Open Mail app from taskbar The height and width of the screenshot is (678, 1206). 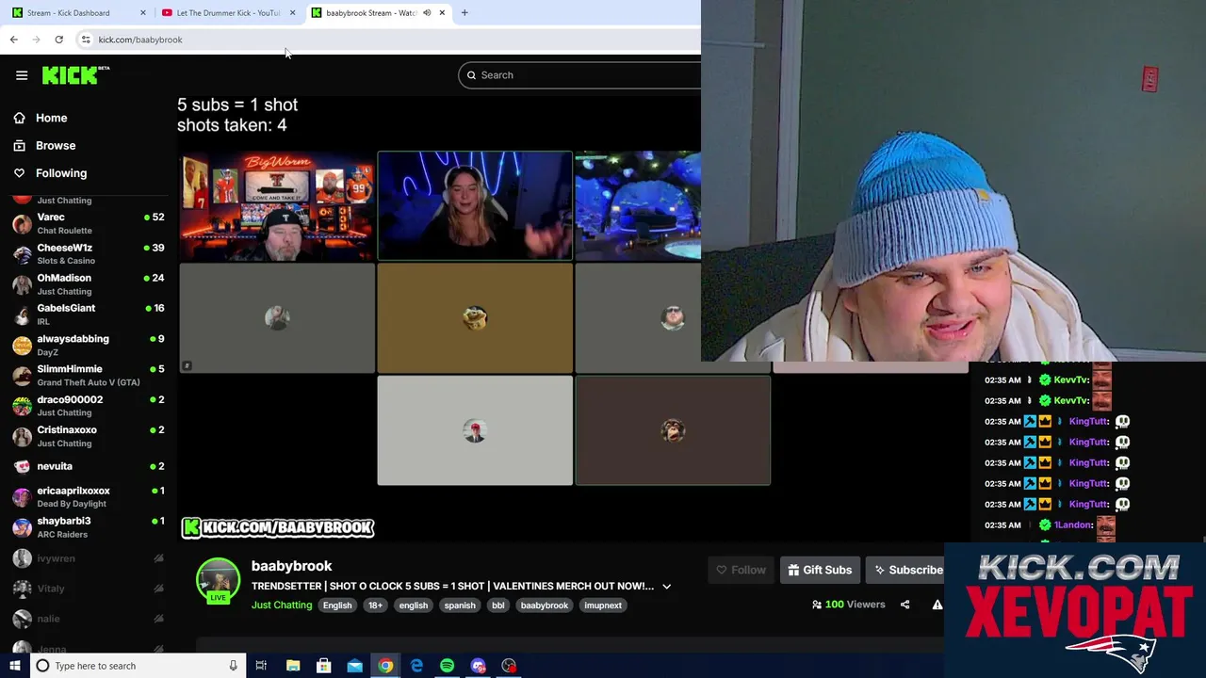[354, 666]
